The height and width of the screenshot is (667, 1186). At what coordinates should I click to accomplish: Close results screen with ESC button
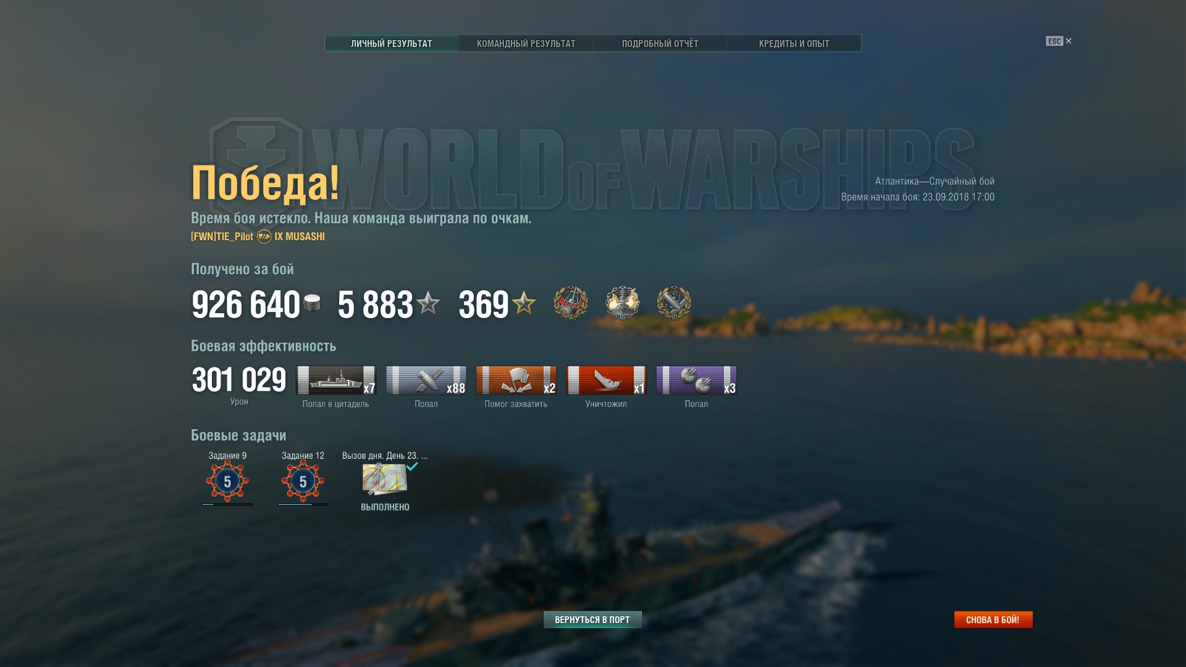point(1059,41)
